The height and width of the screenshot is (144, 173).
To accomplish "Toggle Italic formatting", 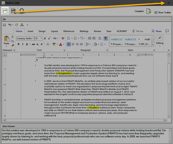I will click(23, 44).
